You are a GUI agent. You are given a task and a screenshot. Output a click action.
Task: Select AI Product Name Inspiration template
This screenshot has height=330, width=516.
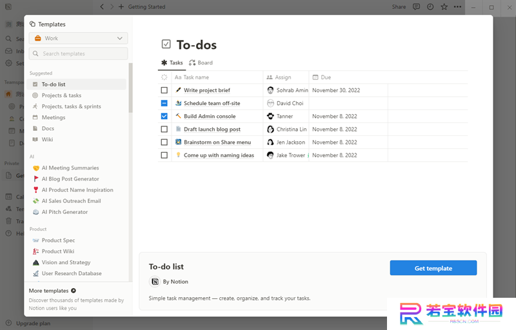coord(76,190)
